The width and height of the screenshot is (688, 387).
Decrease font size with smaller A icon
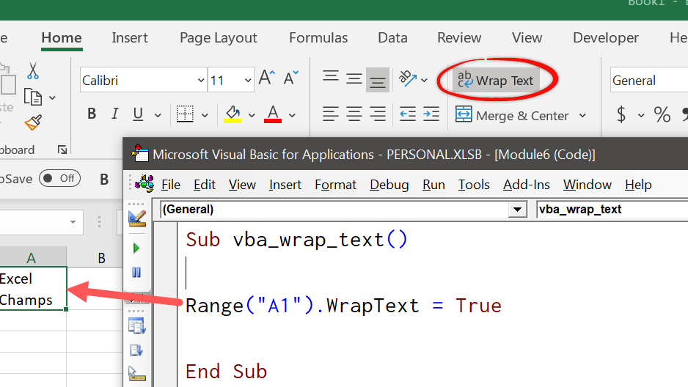pos(290,78)
